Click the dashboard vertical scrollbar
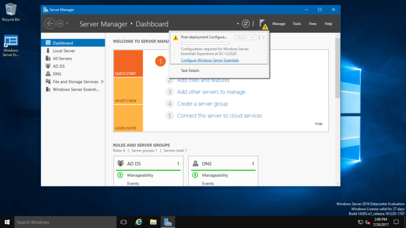The image size is (406, 228). pos(338,68)
